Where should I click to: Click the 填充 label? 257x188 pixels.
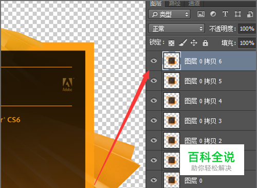tap(229, 43)
